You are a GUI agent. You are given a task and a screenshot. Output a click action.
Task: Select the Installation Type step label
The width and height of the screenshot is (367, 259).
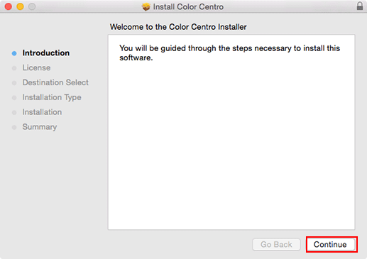click(x=52, y=97)
